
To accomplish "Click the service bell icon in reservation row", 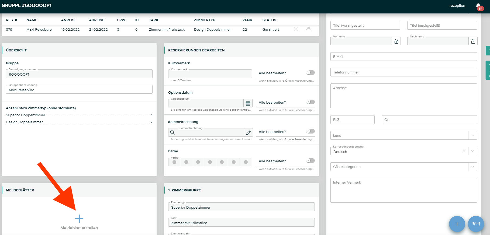I will tap(309, 29).
